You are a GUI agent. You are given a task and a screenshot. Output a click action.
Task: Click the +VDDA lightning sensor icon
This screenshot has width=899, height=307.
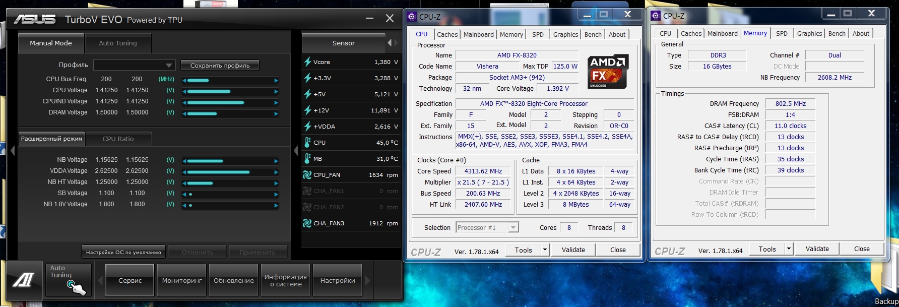307,127
